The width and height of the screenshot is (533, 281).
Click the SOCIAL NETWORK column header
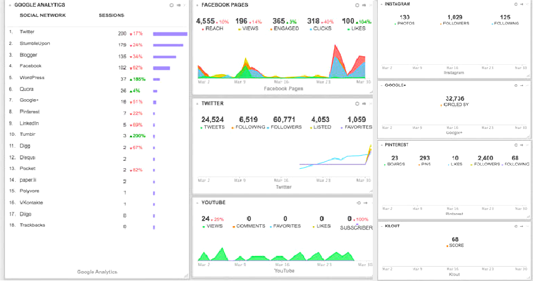pyautogui.click(x=43, y=16)
